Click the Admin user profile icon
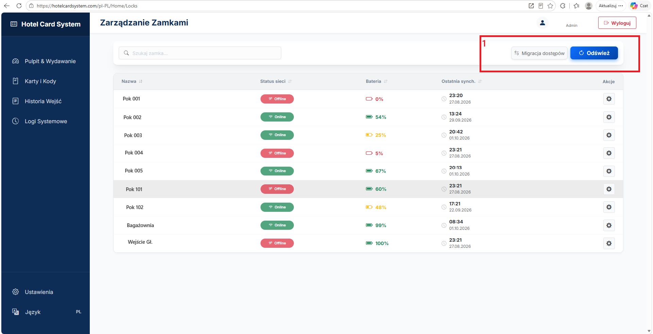The height and width of the screenshot is (334, 653). [542, 23]
